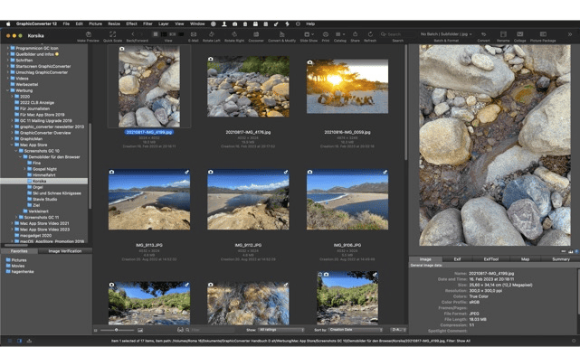Open the Picture menu
This screenshot has height=347, width=580.
coord(95,23)
